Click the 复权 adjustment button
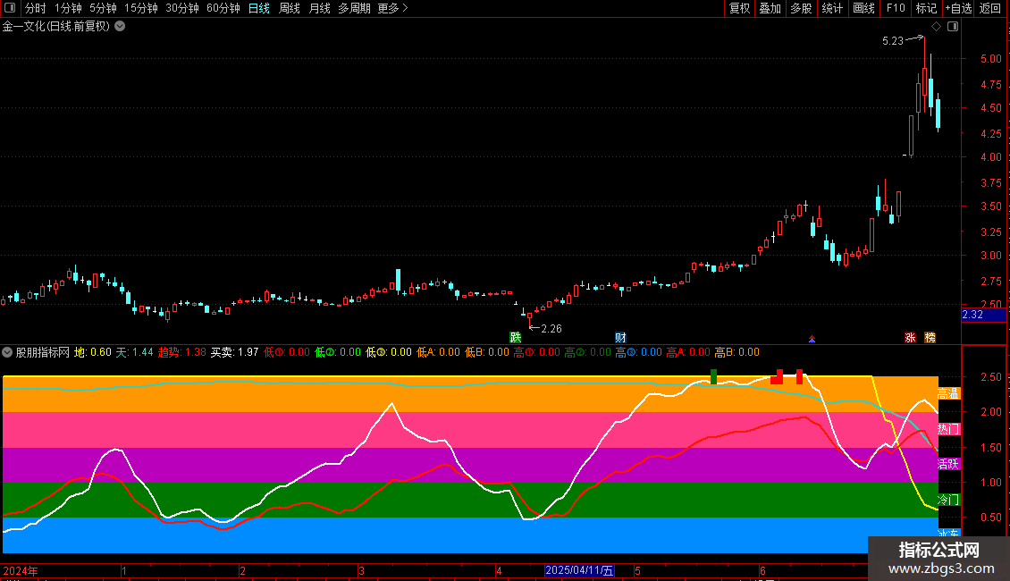The height and width of the screenshot is (581, 1010). tap(739, 8)
